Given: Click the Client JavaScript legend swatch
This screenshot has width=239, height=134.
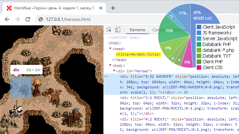Looking at the screenshot, I should tap(199, 27).
